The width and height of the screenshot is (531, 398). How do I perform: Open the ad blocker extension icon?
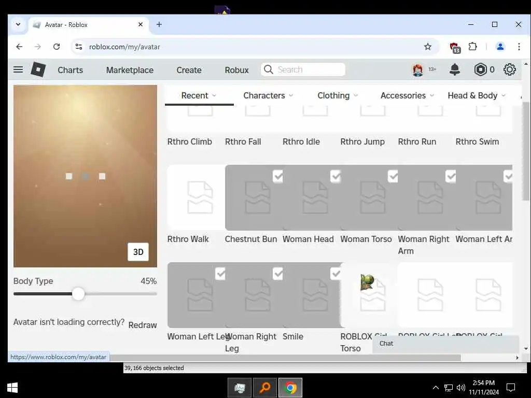click(455, 47)
